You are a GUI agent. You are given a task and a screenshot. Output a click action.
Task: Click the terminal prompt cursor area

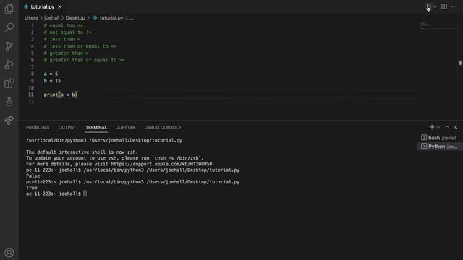[x=85, y=194]
